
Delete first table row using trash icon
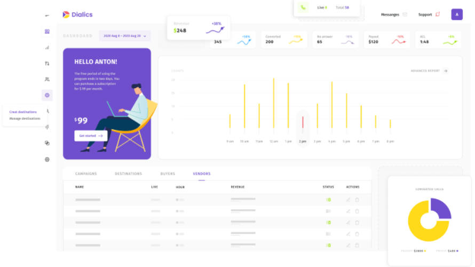(x=357, y=200)
